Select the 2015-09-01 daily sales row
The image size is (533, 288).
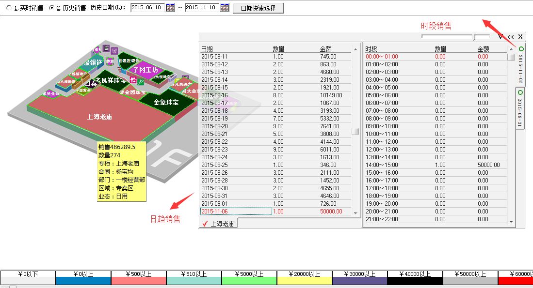pos(275,203)
